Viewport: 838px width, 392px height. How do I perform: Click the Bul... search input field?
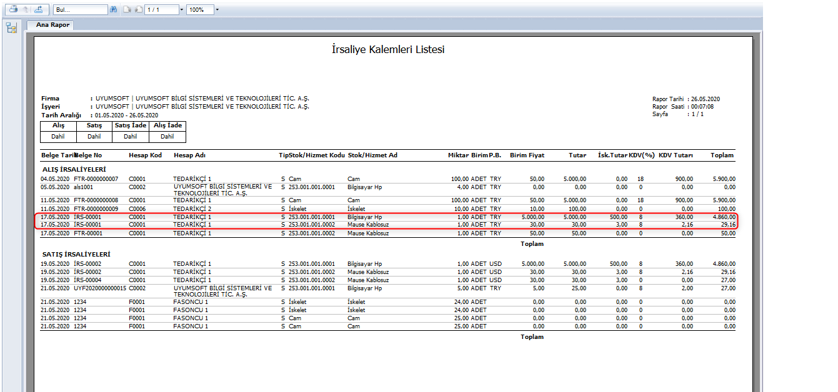[80, 10]
